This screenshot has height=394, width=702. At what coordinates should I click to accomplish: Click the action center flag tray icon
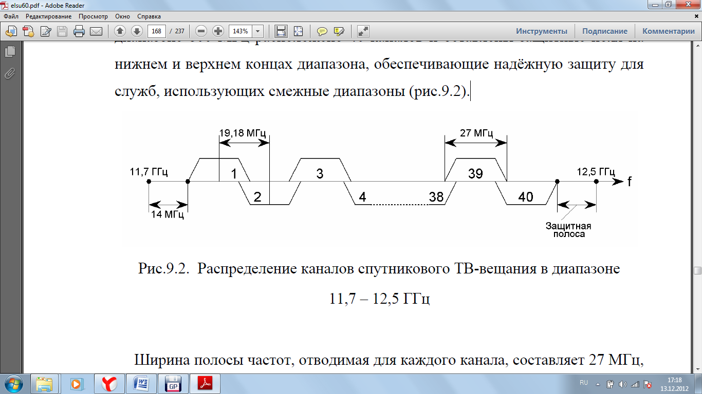coord(648,384)
